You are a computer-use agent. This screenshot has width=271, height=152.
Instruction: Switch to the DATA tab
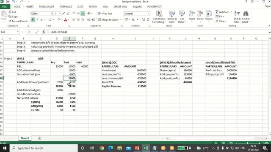(80, 7)
